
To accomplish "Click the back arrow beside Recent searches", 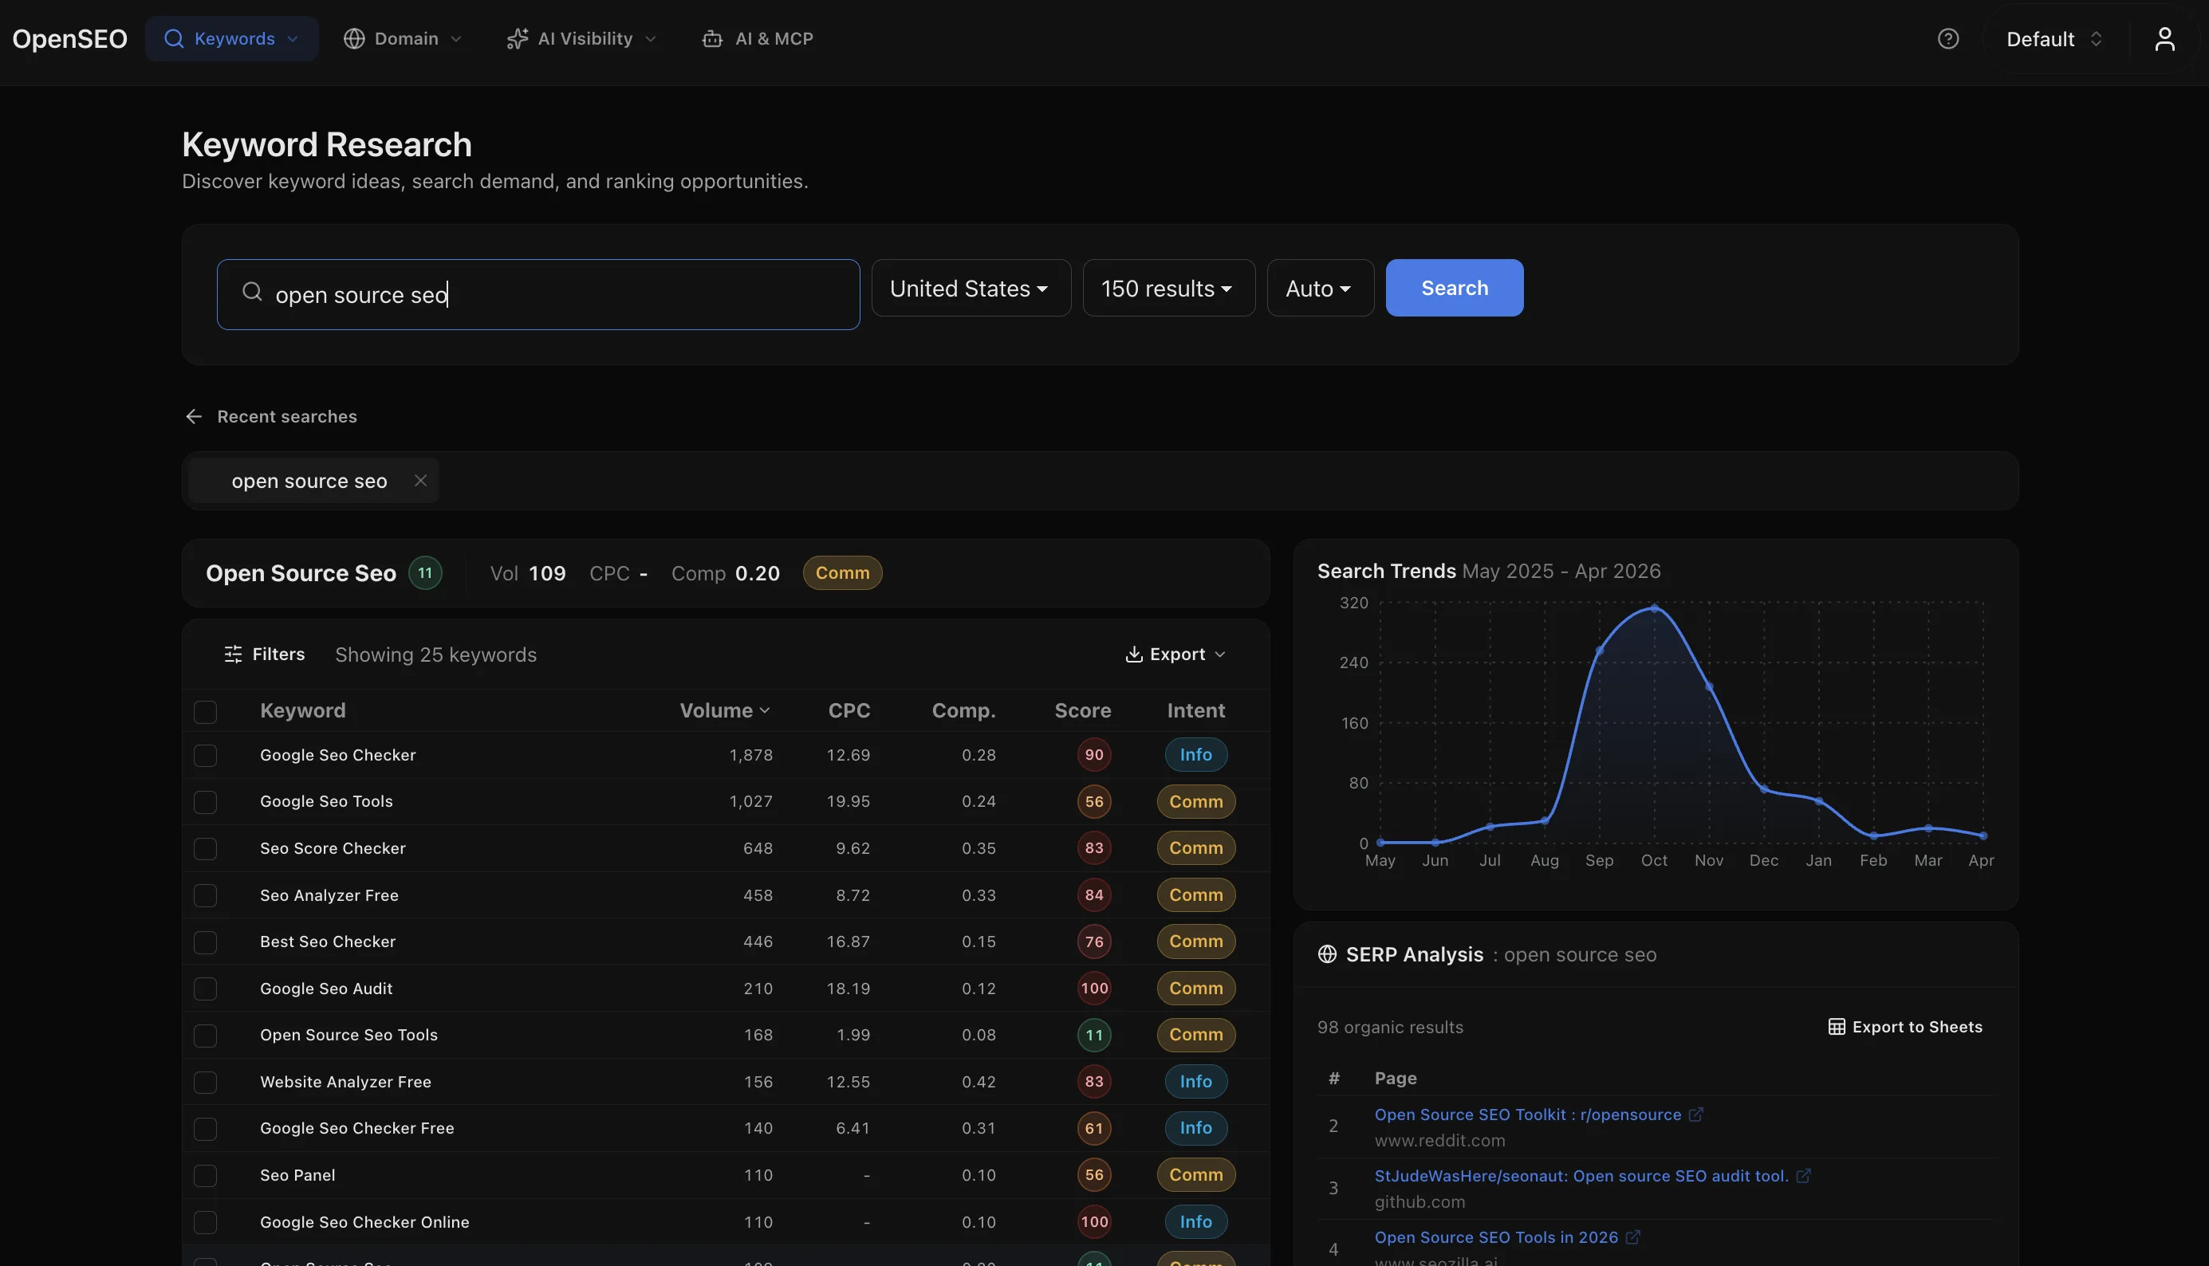I will 193,416.
